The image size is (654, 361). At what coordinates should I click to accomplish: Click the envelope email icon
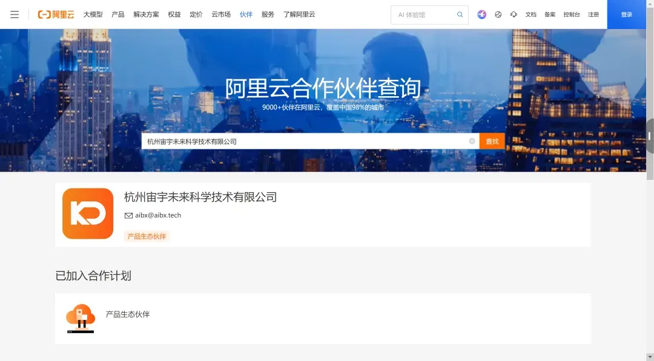pyautogui.click(x=128, y=216)
